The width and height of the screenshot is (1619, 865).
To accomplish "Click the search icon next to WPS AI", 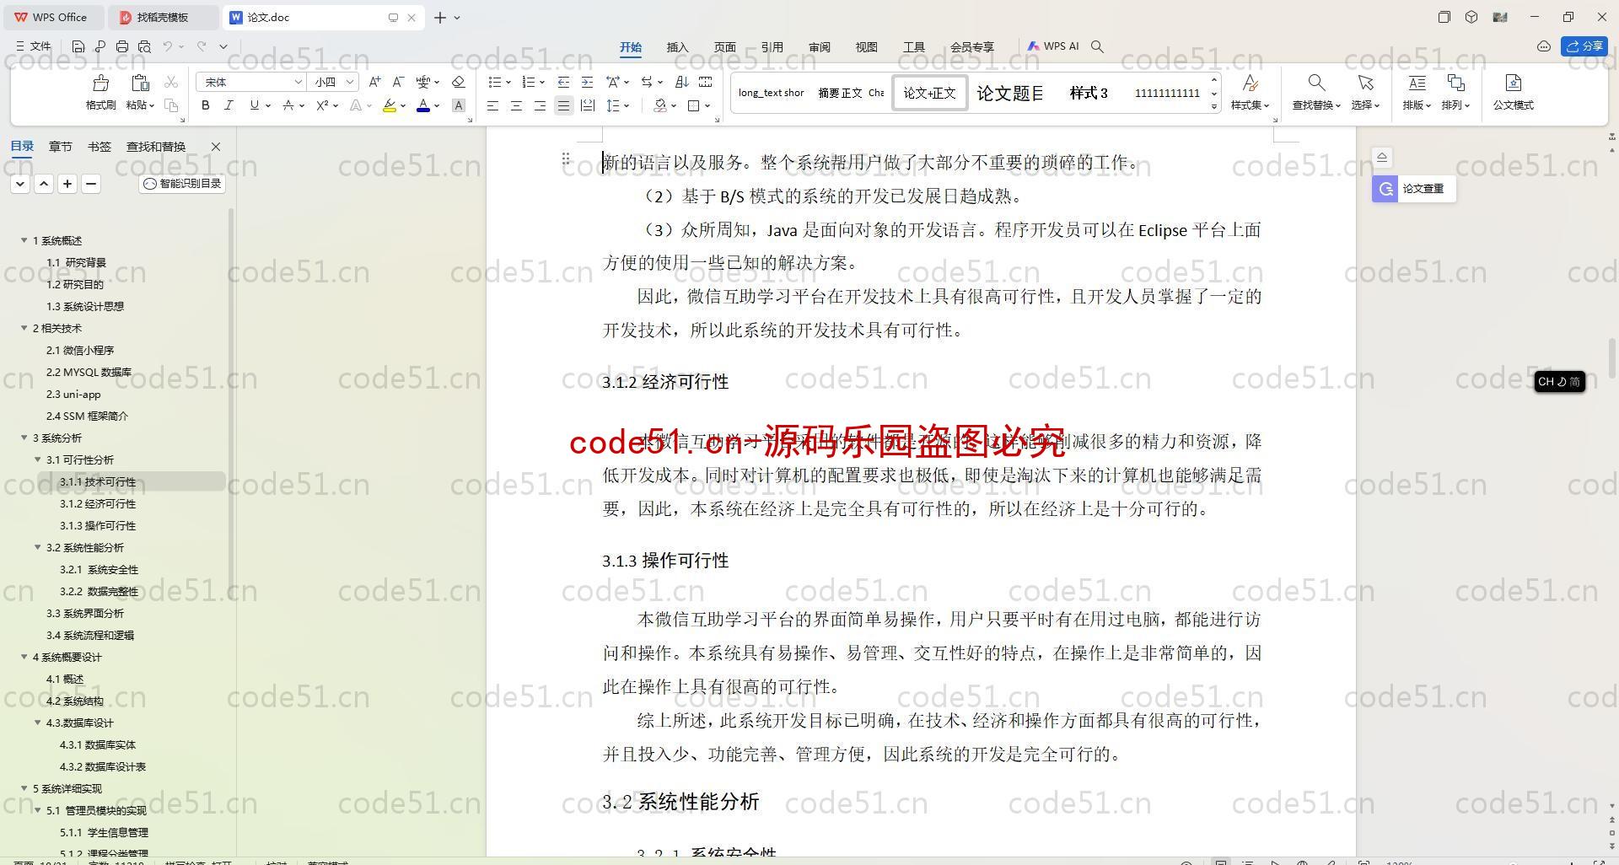I will [1097, 46].
